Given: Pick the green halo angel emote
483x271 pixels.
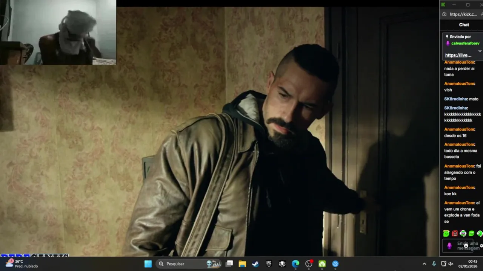Looking at the screenshot, I should (x=446, y=234).
